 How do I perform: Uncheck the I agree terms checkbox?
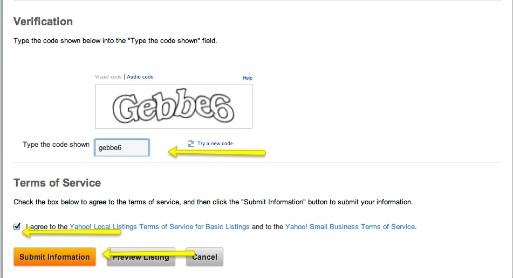(x=17, y=226)
